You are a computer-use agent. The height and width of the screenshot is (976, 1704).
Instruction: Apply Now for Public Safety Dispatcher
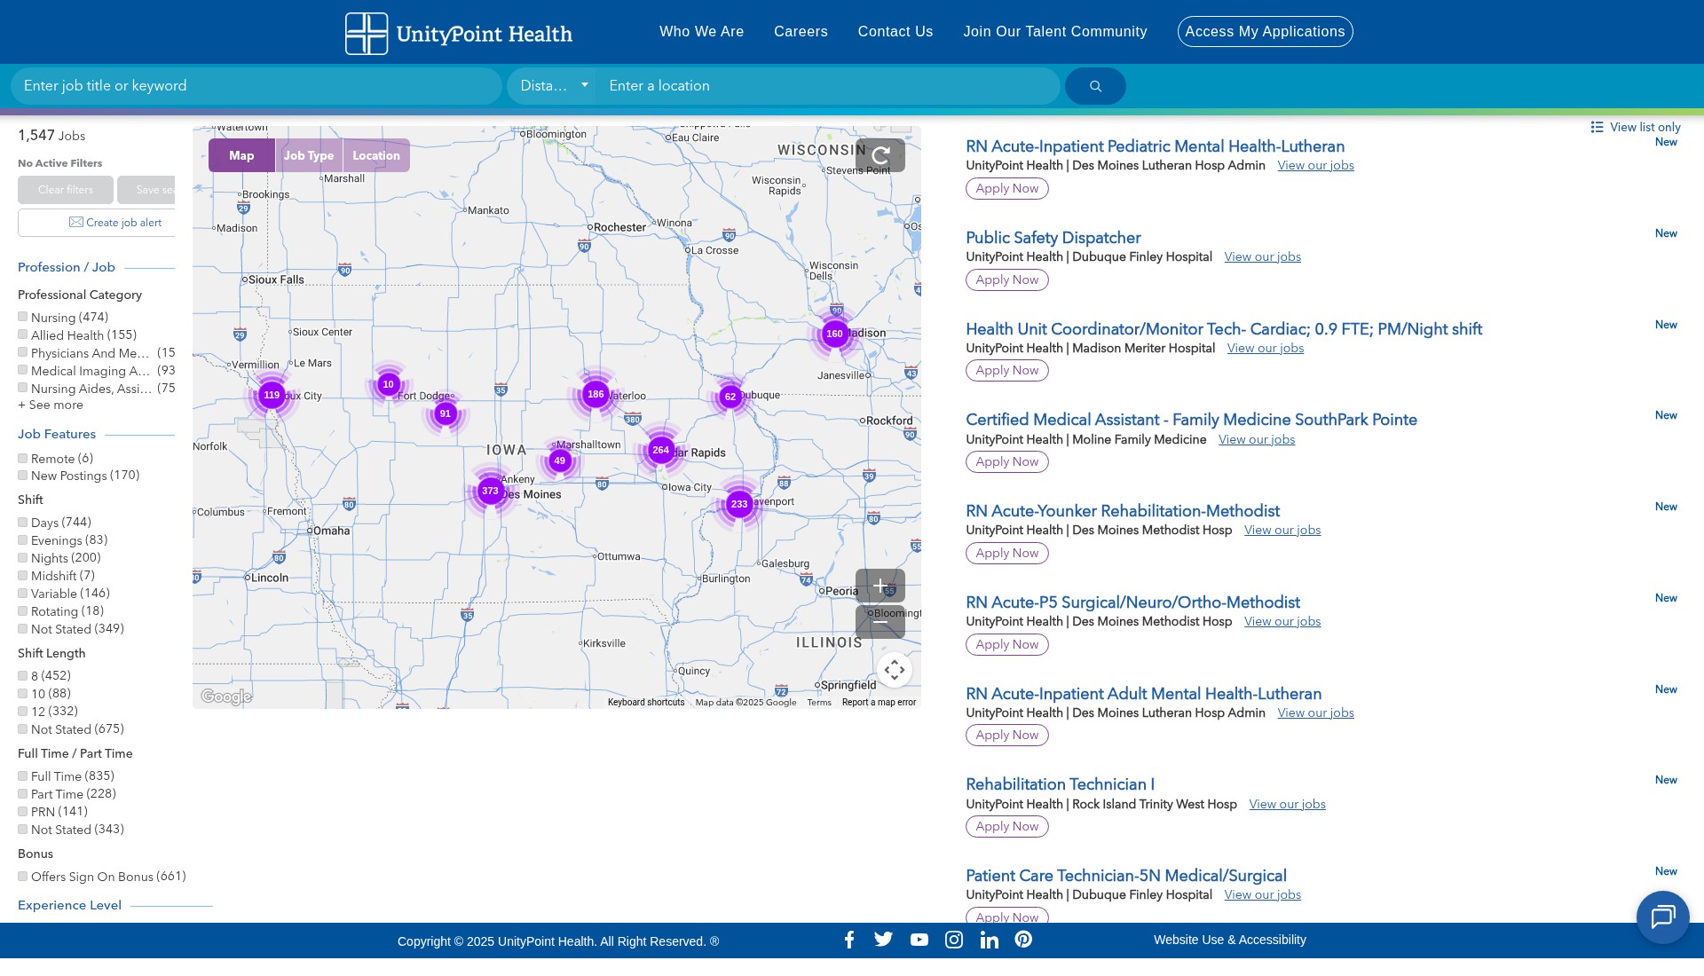pos(1007,279)
